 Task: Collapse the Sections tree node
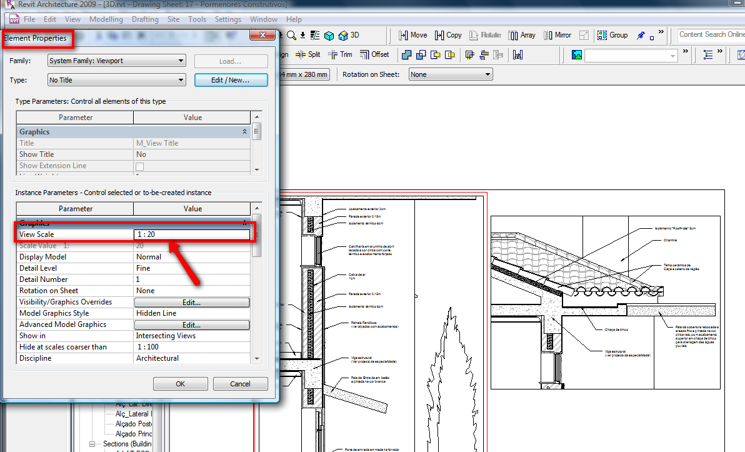[x=92, y=444]
